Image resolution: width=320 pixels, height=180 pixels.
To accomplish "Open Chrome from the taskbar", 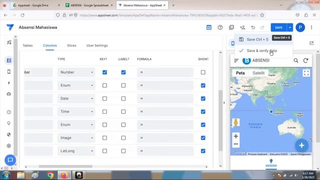I will tap(50, 175).
